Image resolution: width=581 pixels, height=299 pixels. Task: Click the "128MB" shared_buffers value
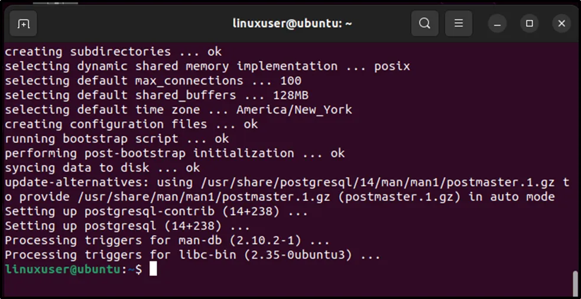pos(291,95)
